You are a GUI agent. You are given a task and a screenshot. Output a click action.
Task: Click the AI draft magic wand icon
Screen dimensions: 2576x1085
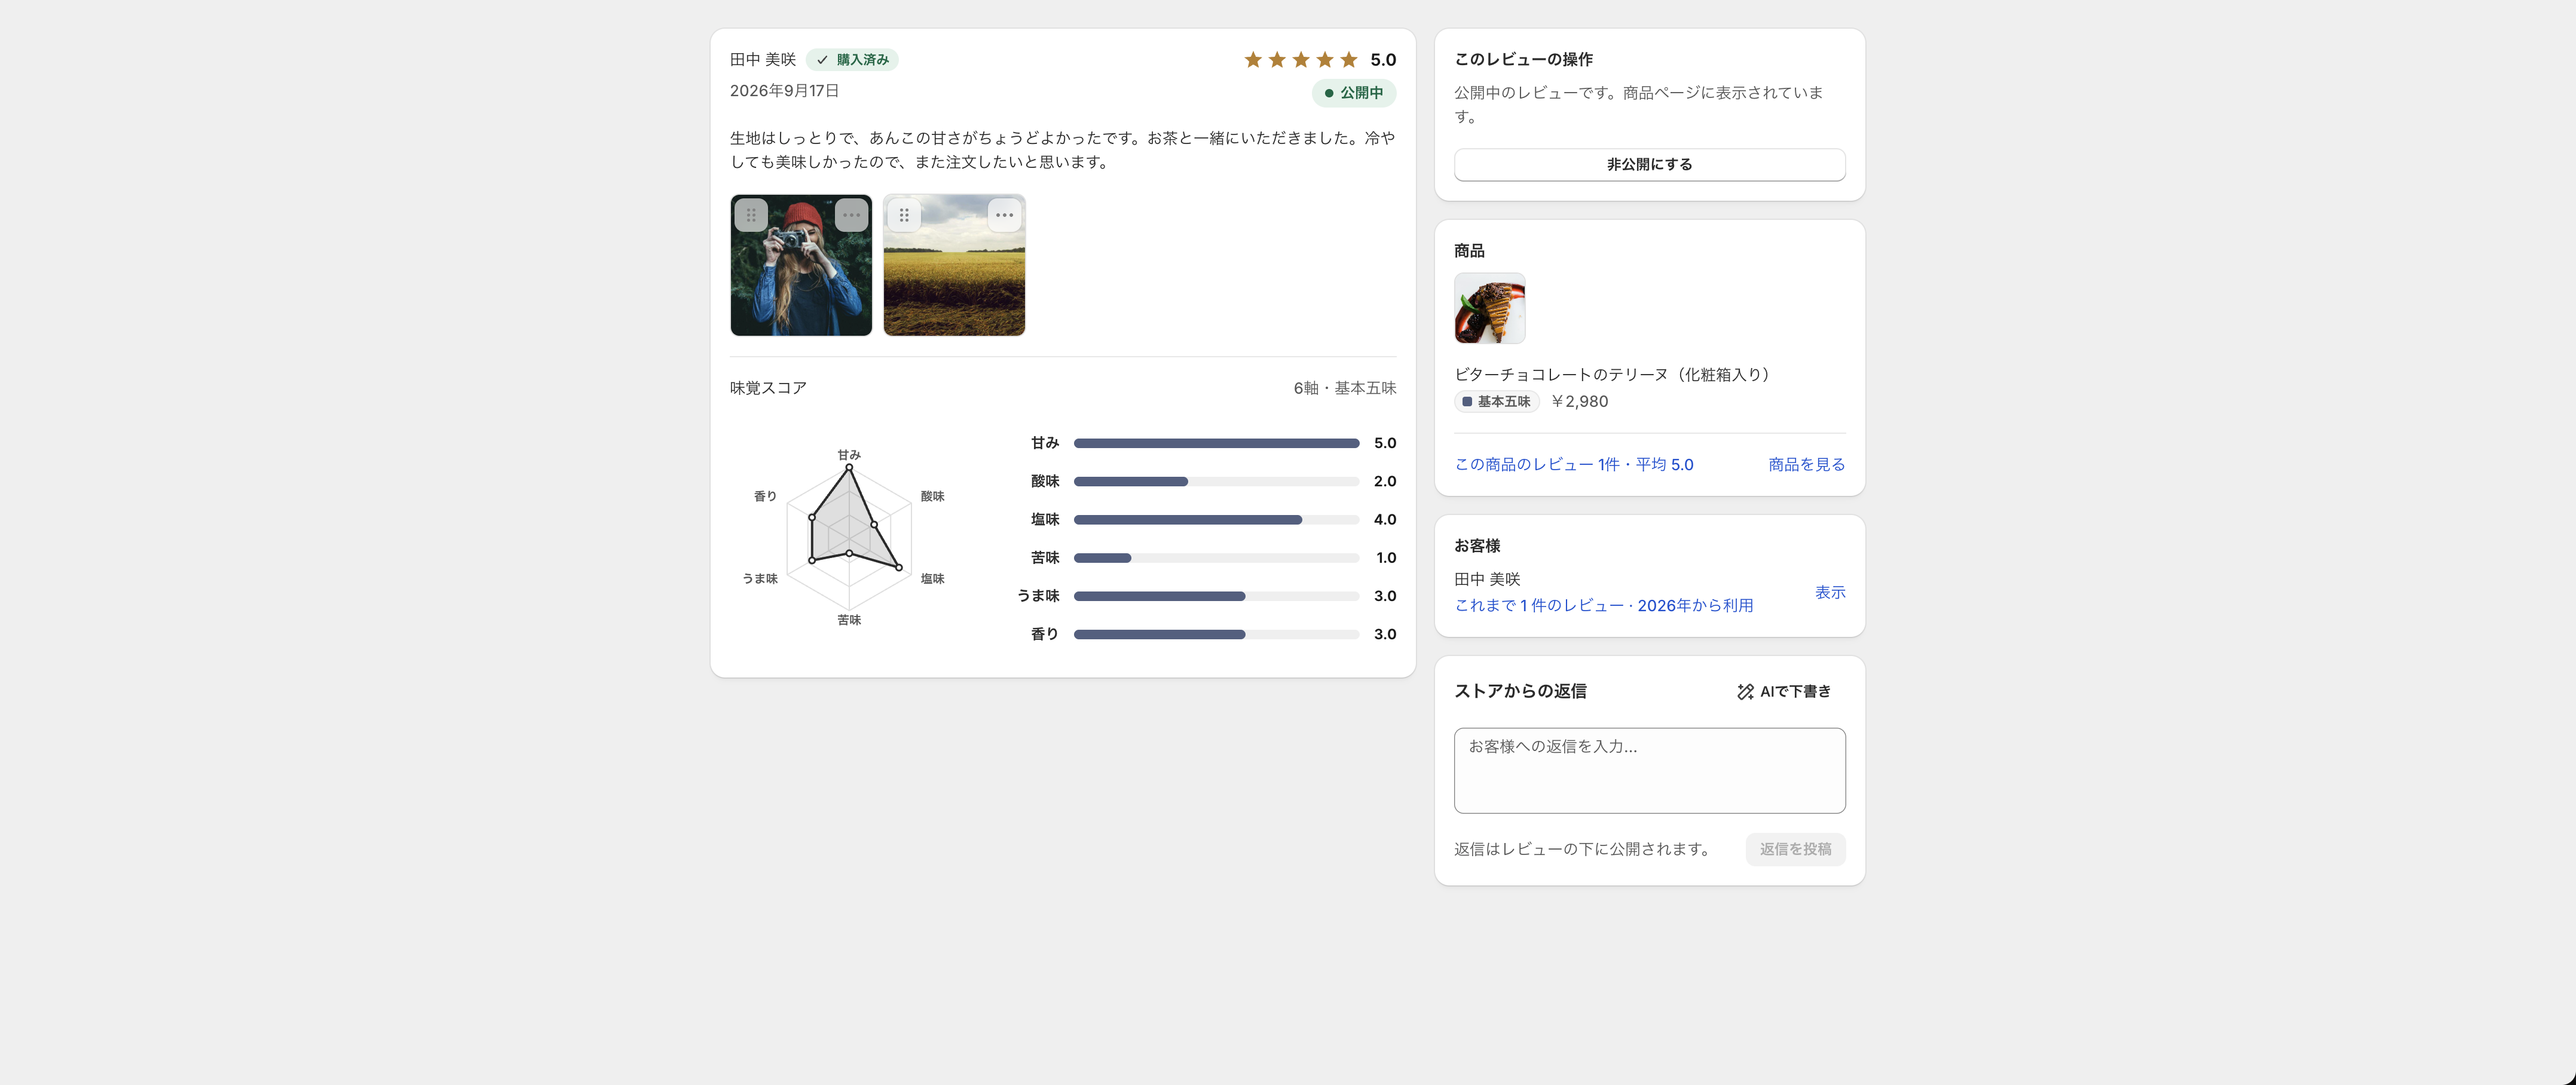pos(1745,692)
